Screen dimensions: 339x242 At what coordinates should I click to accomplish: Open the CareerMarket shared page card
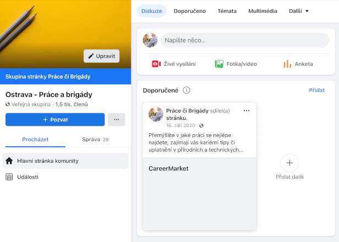point(199,194)
